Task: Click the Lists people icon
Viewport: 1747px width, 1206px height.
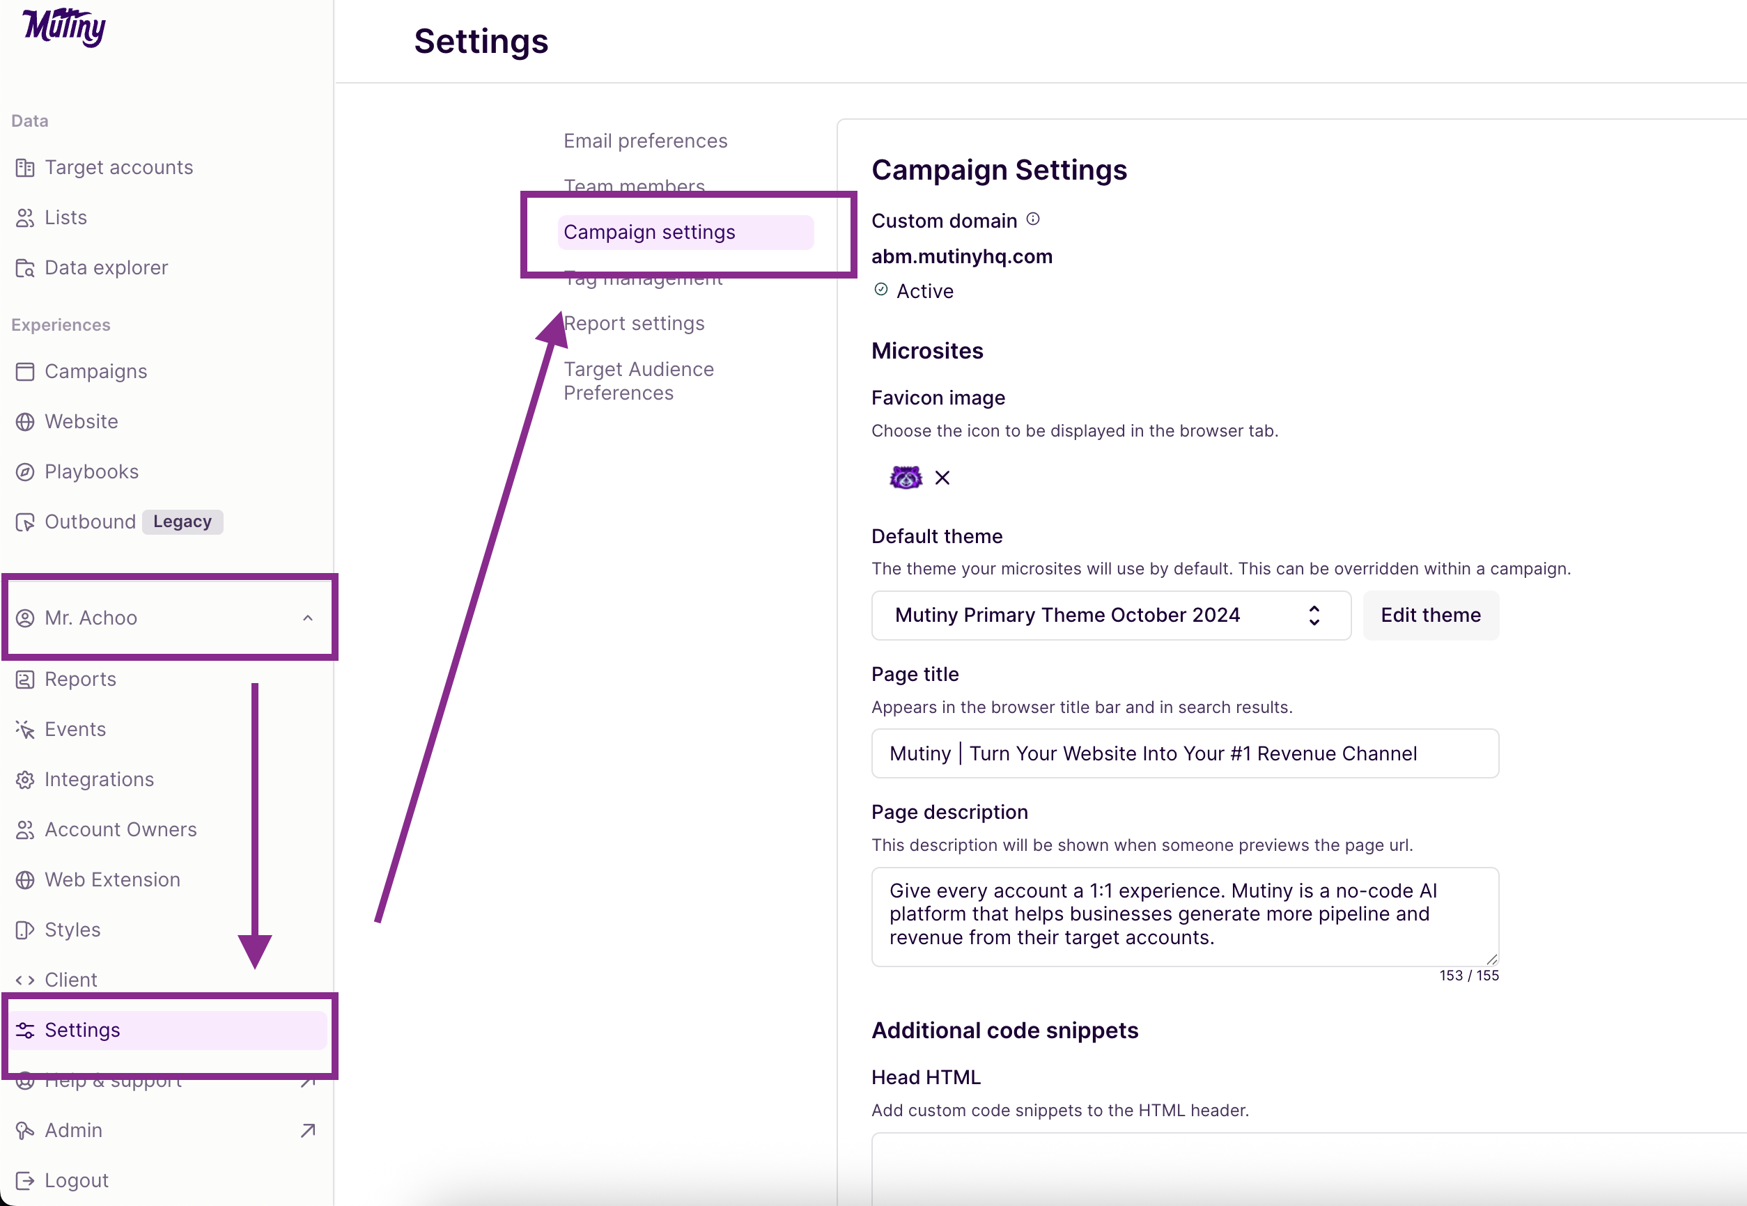Action: click(x=25, y=218)
